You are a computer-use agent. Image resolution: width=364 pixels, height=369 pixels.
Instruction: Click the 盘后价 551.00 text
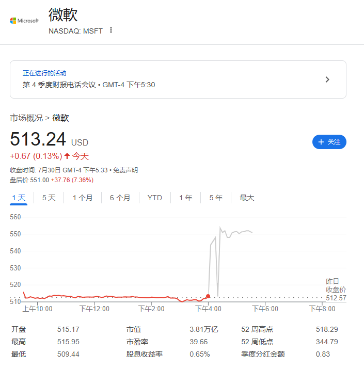29,180
